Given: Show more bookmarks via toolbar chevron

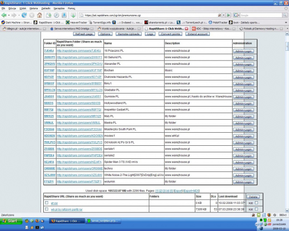Looking at the screenshot, I should coord(286,22).
